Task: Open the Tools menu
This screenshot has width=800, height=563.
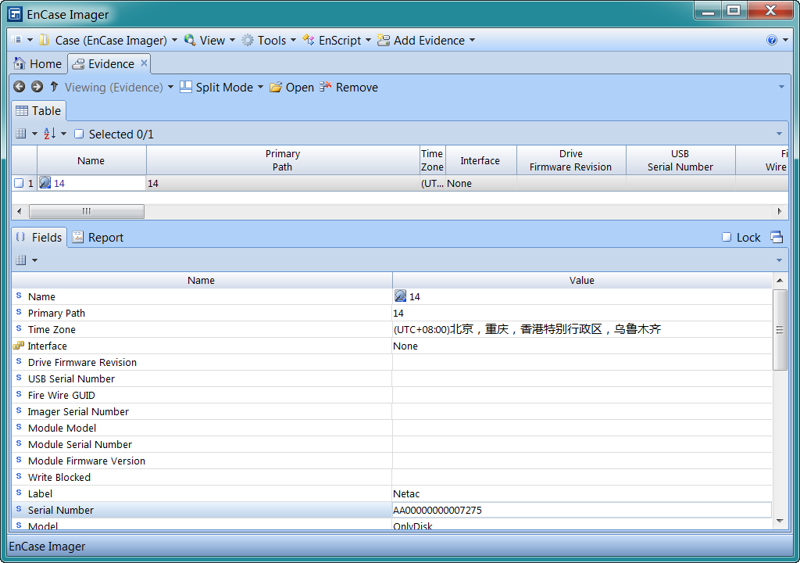Action: (269, 41)
